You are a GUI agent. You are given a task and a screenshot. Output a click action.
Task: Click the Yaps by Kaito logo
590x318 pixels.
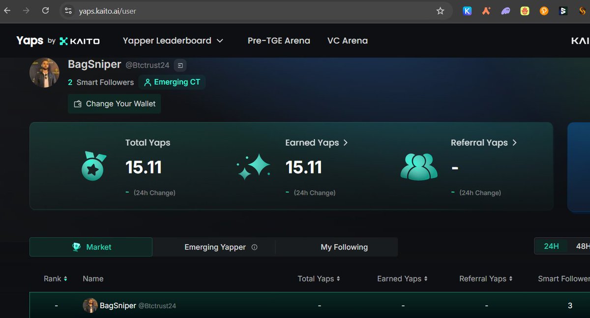click(x=58, y=41)
